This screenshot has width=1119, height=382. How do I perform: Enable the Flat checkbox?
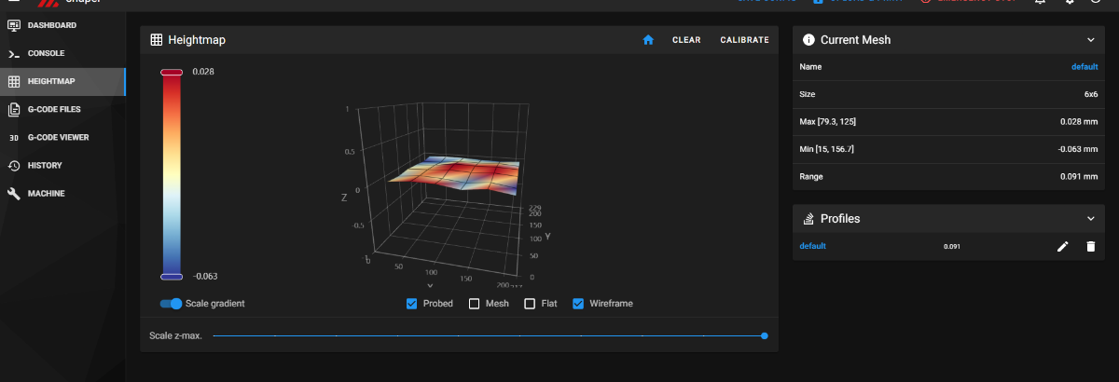pos(530,304)
